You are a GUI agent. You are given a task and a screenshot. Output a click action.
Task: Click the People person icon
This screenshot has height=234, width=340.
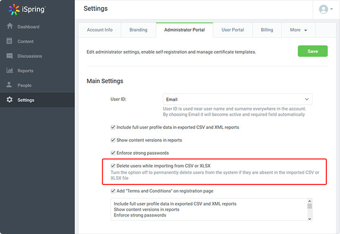[x=9, y=85]
